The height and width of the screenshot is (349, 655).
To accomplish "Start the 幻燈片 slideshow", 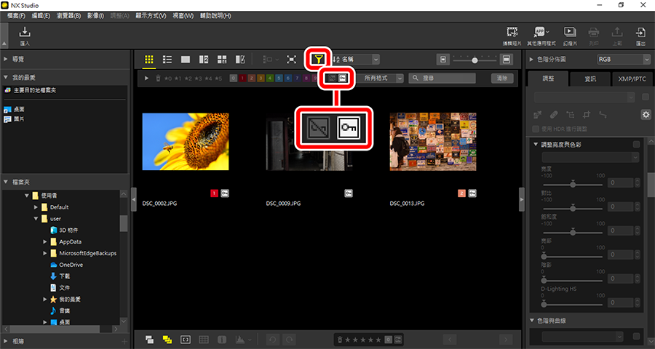I will [x=569, y=32].
